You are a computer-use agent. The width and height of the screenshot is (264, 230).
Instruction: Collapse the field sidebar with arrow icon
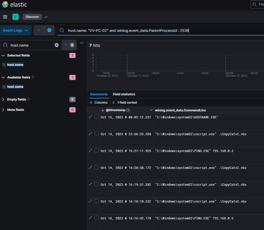click(82, 43)
